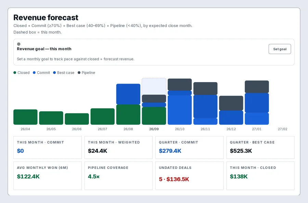
Task: Select the 26/05 closed revenue bar
Action: [x=51, y=118]
